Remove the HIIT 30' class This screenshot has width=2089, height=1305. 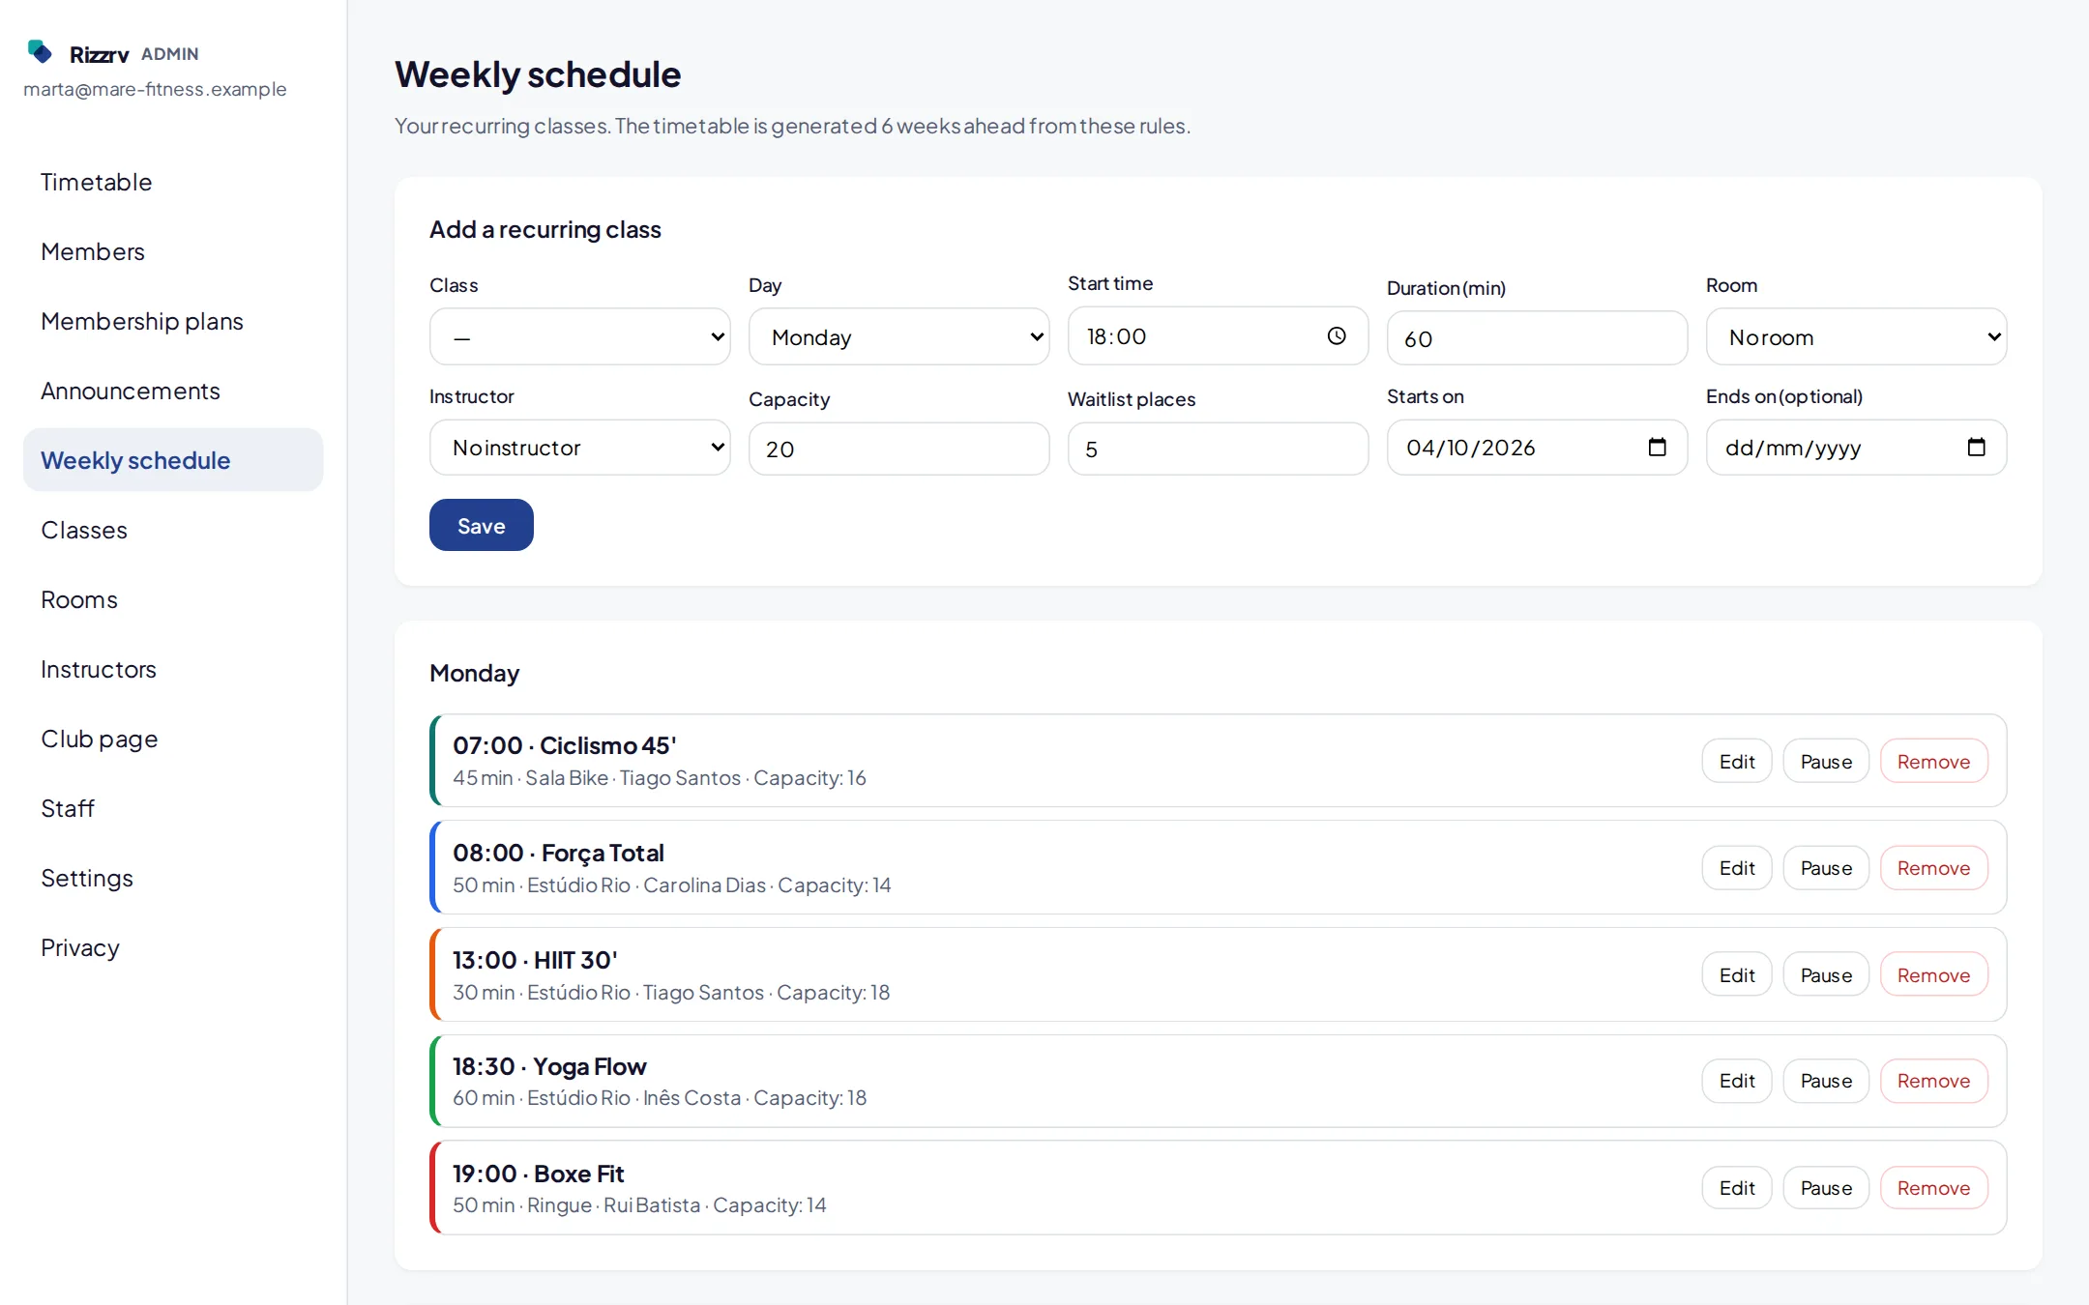tap(1933, 974)
